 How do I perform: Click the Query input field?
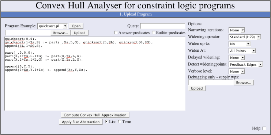tap(163, 26)
